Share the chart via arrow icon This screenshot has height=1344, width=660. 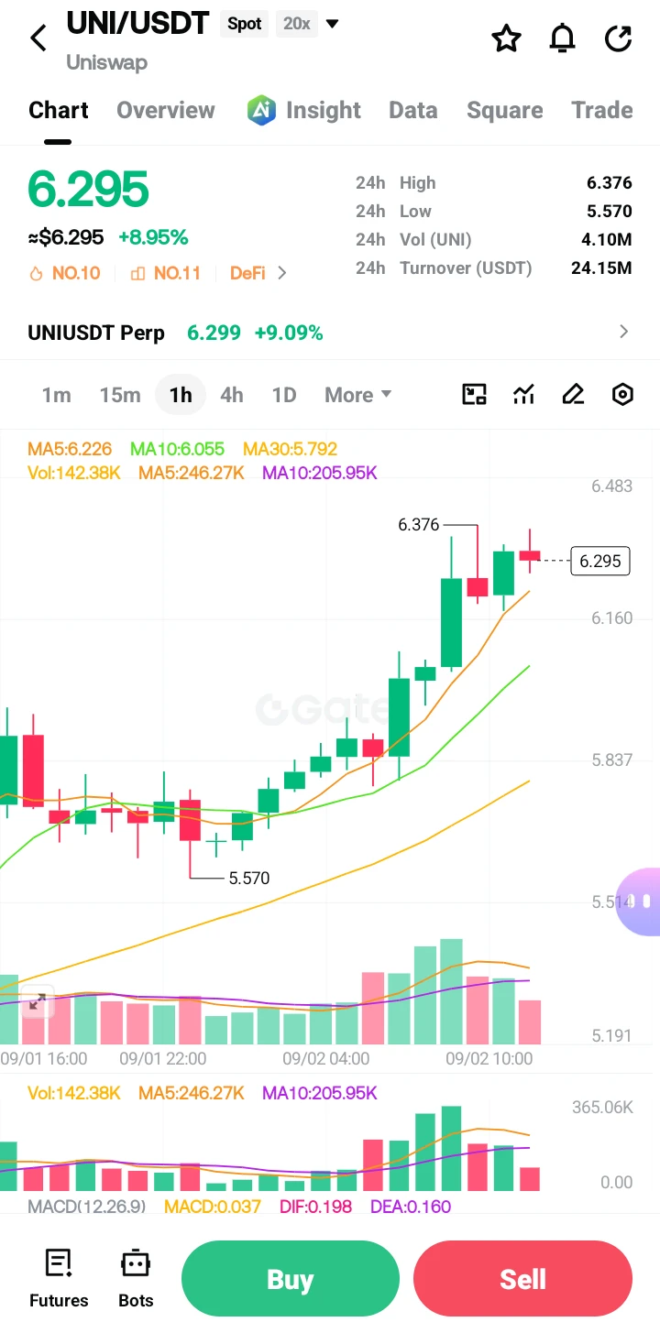click(x=619, y=38)
